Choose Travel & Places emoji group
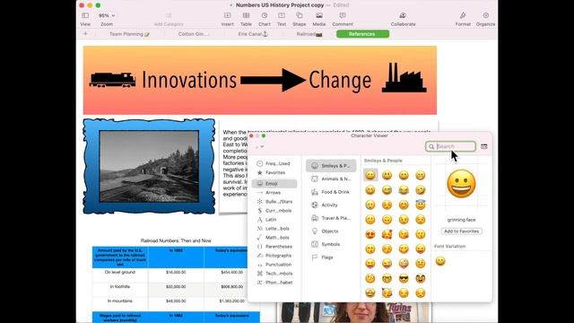This screenshot has height=323, width=574. pyautogui.click(x=331, y=218)
